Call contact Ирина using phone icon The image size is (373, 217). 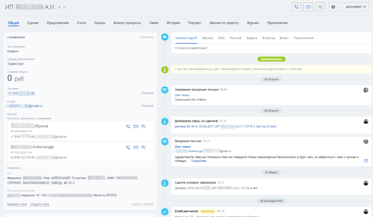pos(128,126)
